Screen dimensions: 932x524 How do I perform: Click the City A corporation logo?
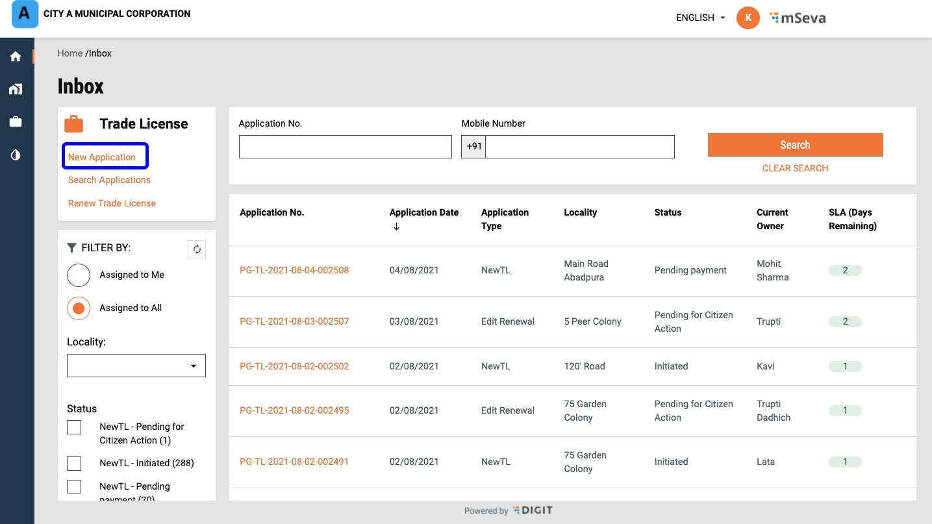[x=25, y=14]
